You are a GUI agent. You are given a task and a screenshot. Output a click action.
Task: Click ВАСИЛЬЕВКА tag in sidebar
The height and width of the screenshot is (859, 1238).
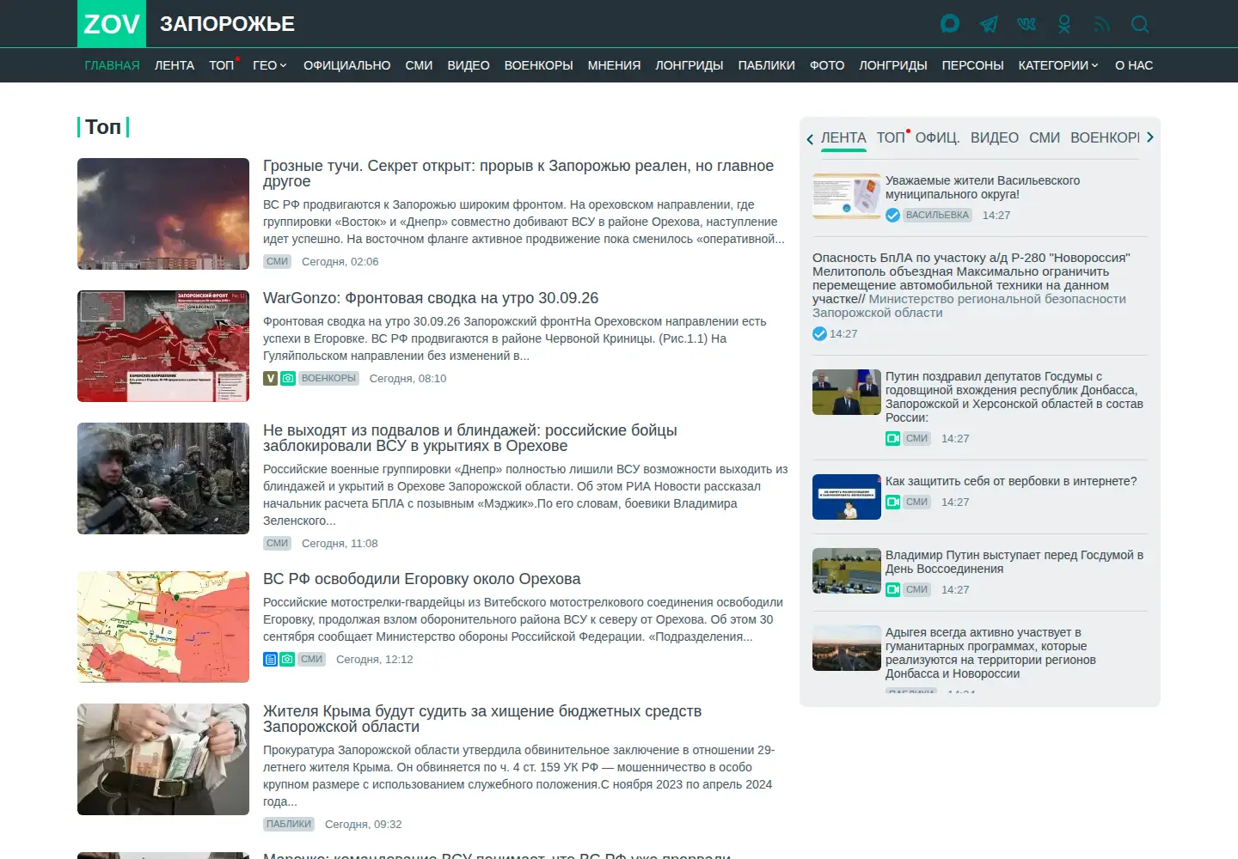tap(937, 215)
